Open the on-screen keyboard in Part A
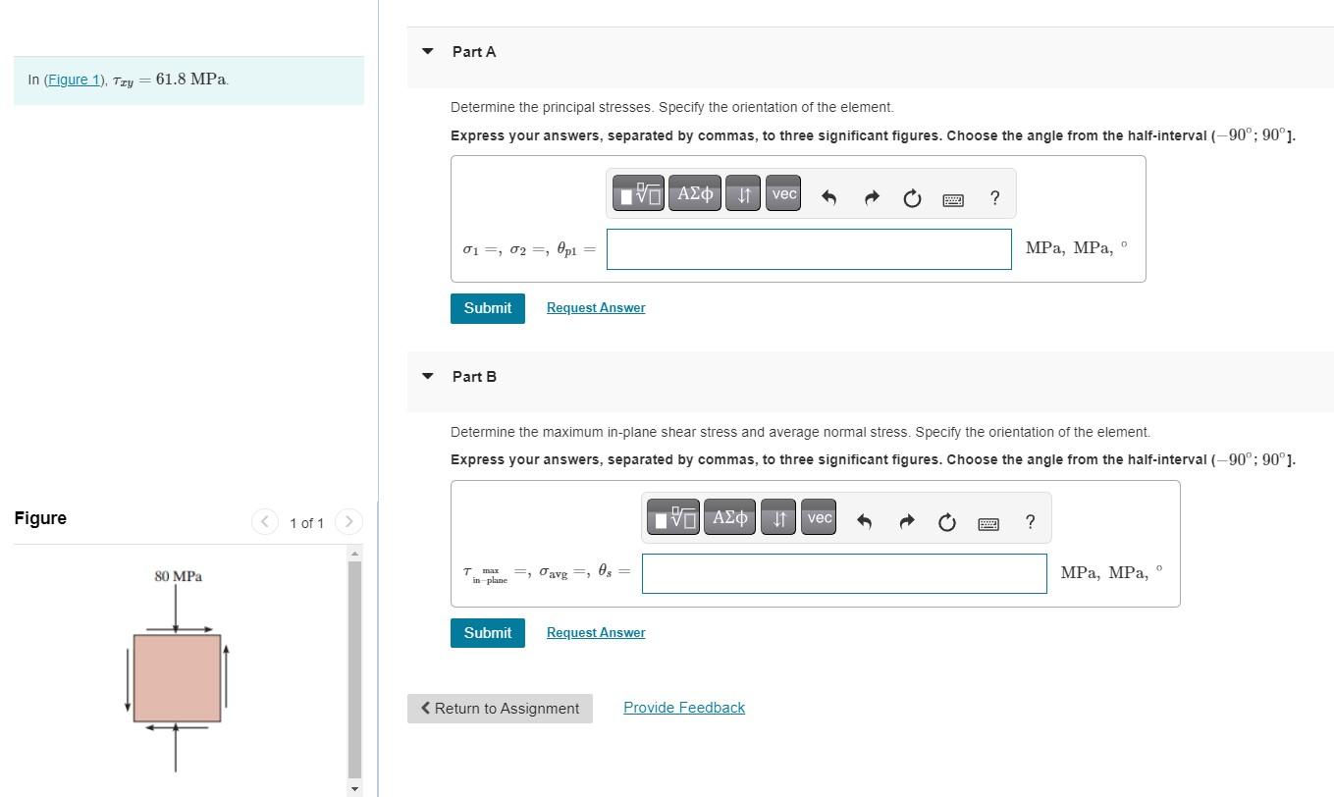This screenshot has height=797, width=1334. click(951, 199)
